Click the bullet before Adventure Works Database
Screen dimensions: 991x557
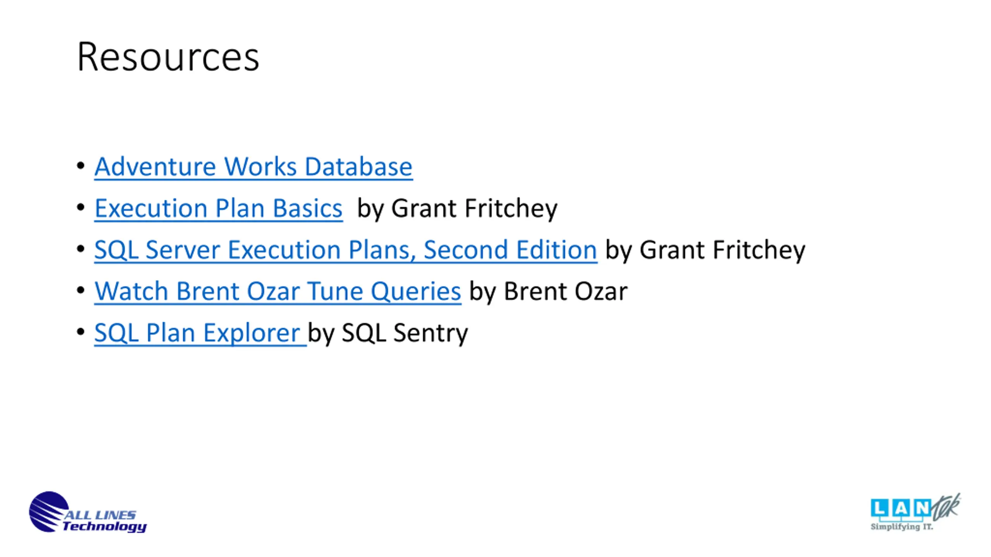point(81,166)
